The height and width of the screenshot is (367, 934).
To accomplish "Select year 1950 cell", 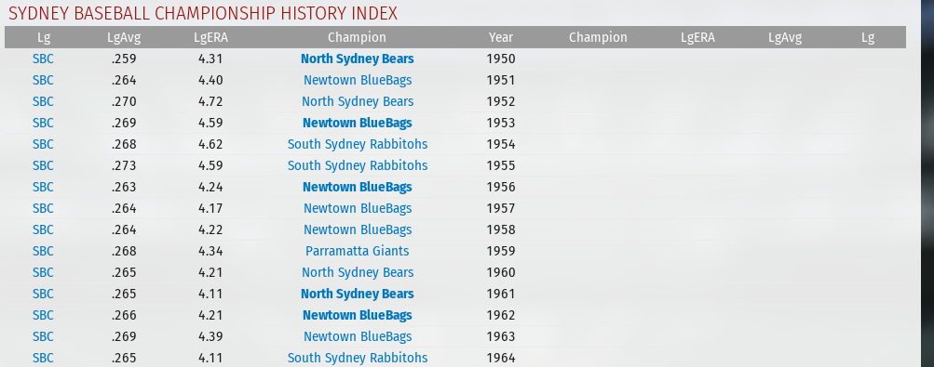I will 501,59.
